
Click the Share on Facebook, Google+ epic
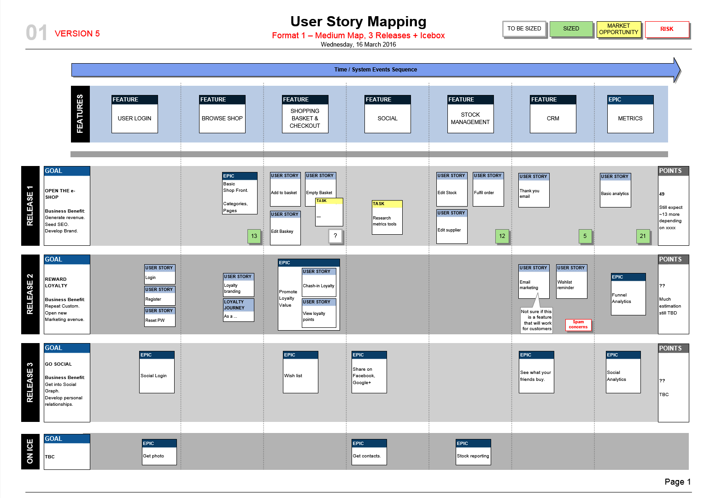pos(369,372)
